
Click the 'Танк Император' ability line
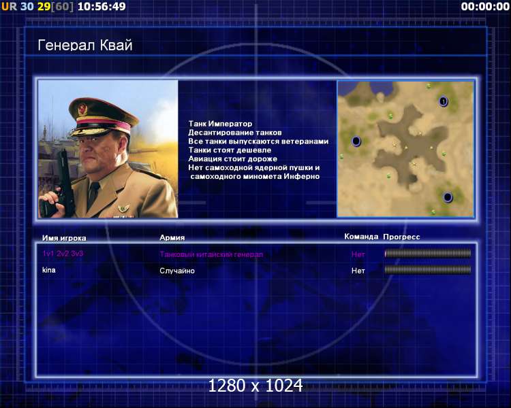220,124
